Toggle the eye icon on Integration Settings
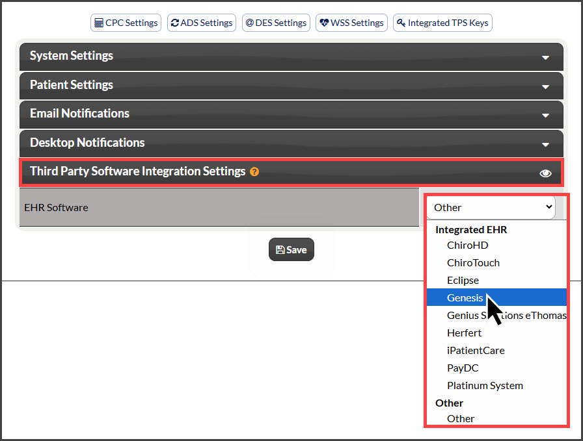Image resolution: width=583 pixels, height=441 pixels. point(545,173)
